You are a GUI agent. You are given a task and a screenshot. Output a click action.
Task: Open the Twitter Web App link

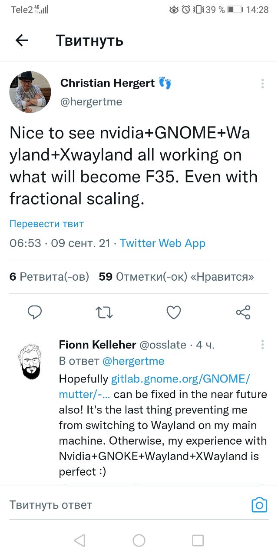coord(162,243)
